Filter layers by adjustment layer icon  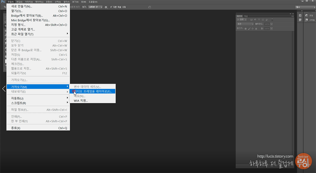255,19
